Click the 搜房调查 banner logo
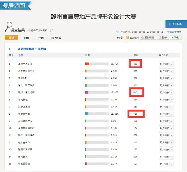 pos(15,5)
